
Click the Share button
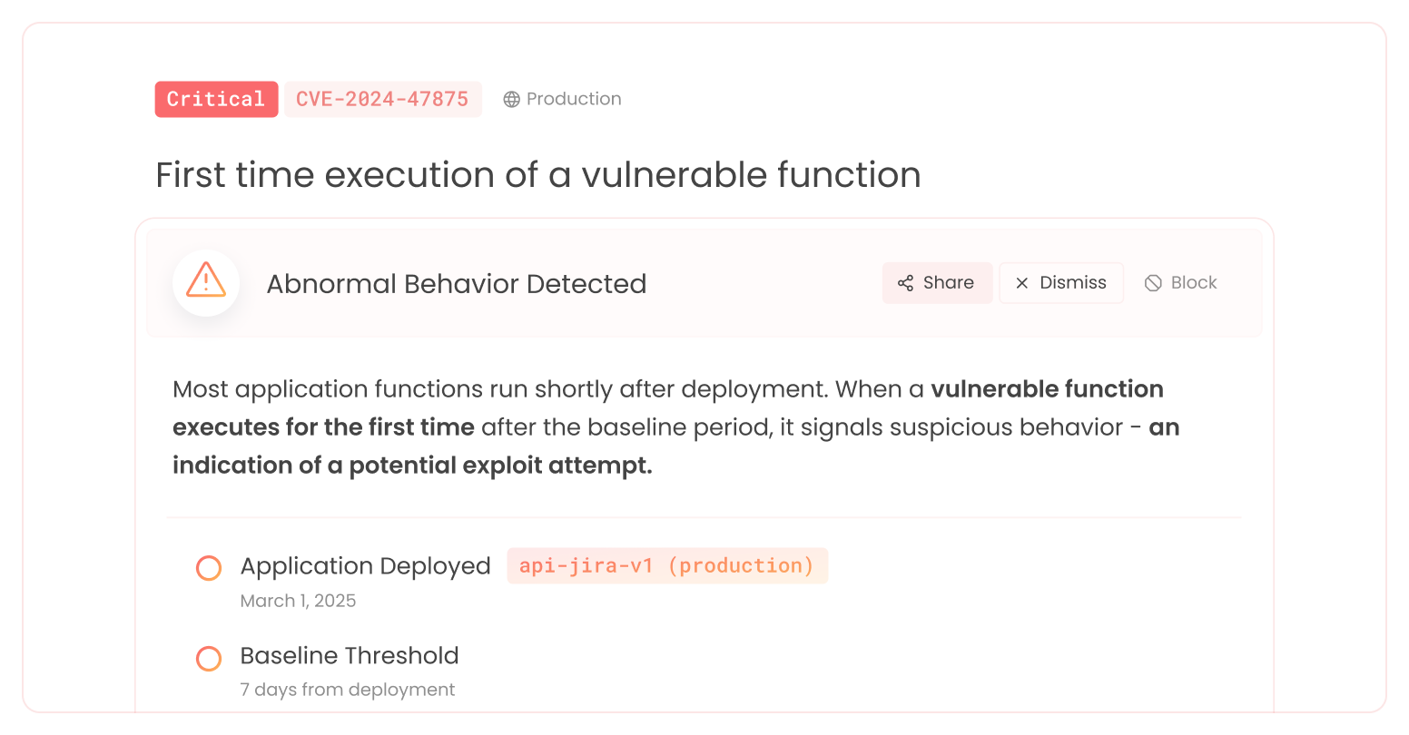click(x=937, y=283)
